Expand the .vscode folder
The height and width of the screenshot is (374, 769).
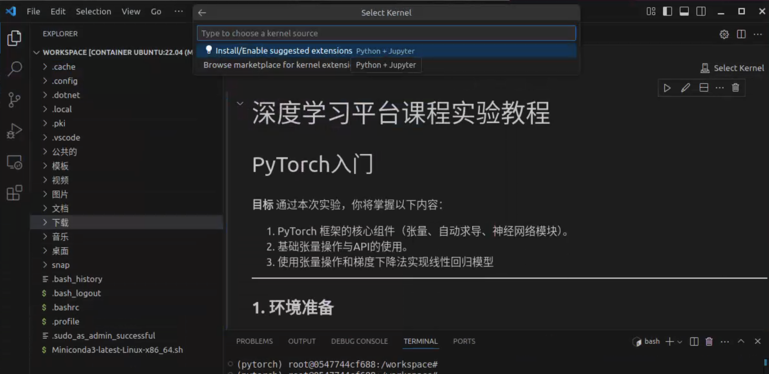click(x=66, y=137)
